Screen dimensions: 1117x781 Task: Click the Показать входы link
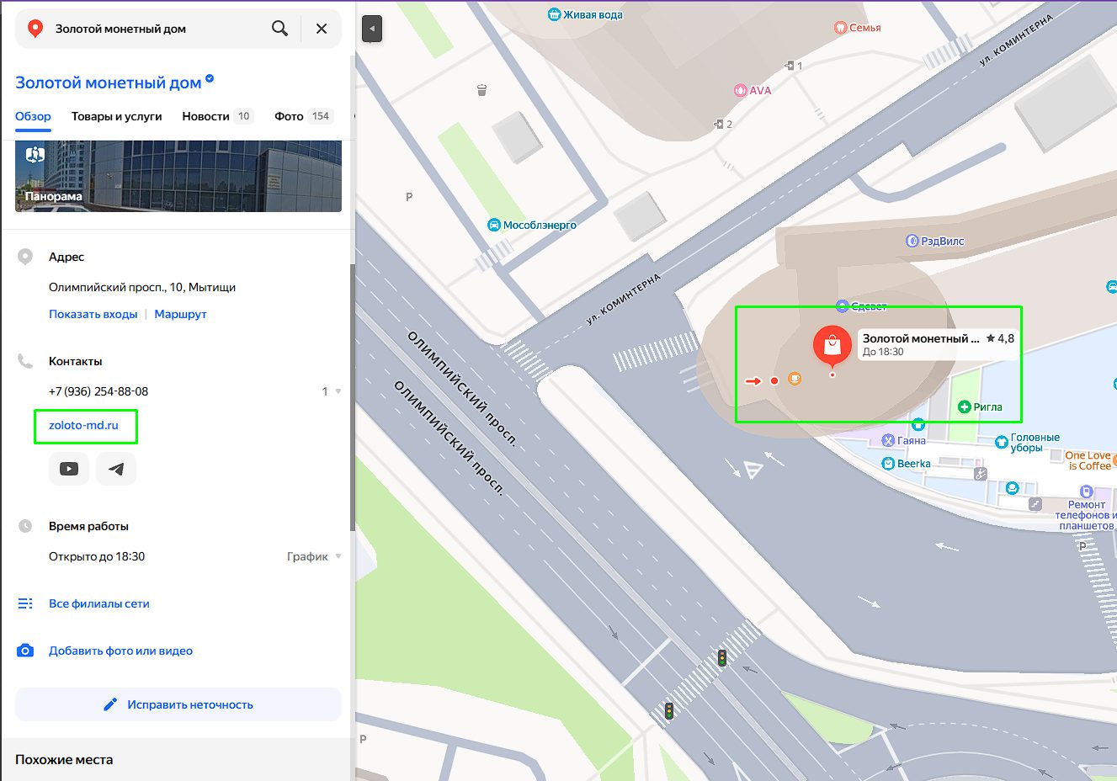pyautogui.click(x=93, y=314)
